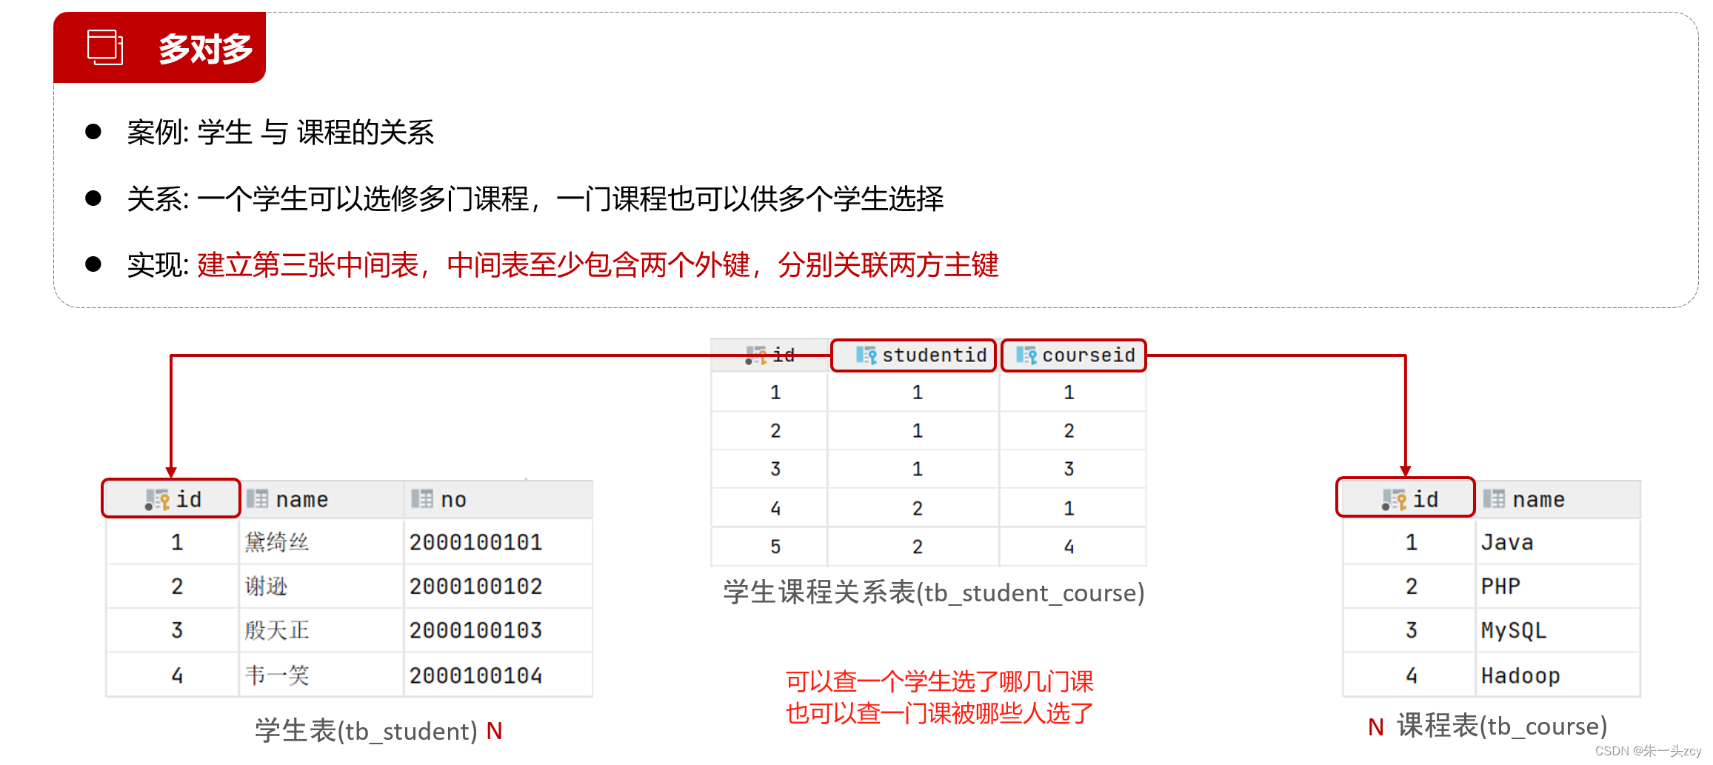
Task: Click the foreign key icon beside studentid
Action: [x=866, y=355]
